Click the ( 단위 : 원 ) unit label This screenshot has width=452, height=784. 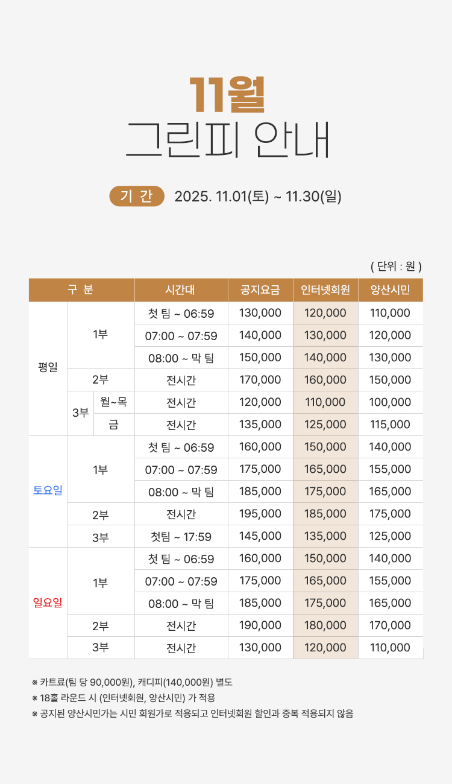pyautogui.click(x=395, y=266)
